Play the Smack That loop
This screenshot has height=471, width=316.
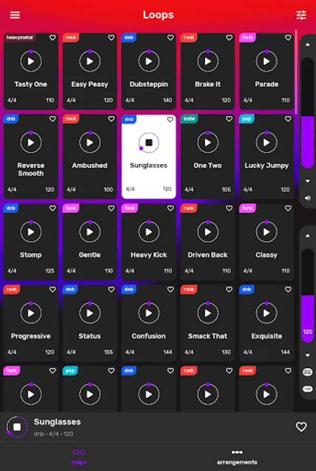[208, 313]
